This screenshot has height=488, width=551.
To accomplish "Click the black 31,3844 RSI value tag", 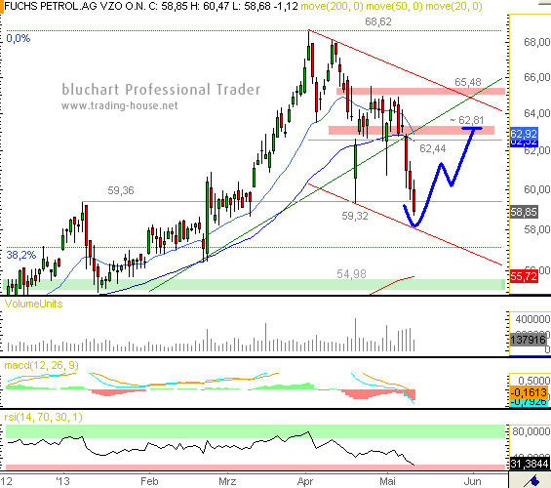I will [x=529, y=464].
